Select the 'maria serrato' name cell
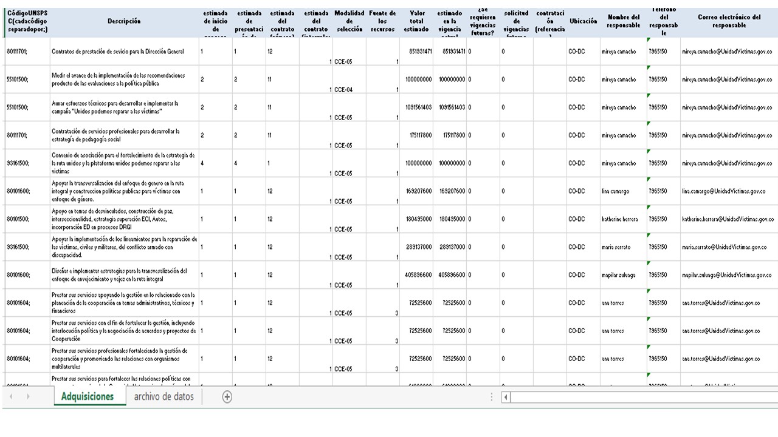 pyautogui.click(x=624, y=247)
